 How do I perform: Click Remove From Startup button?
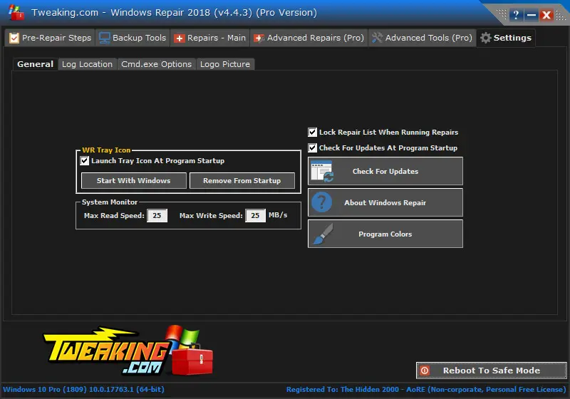(x=242, y=180)
